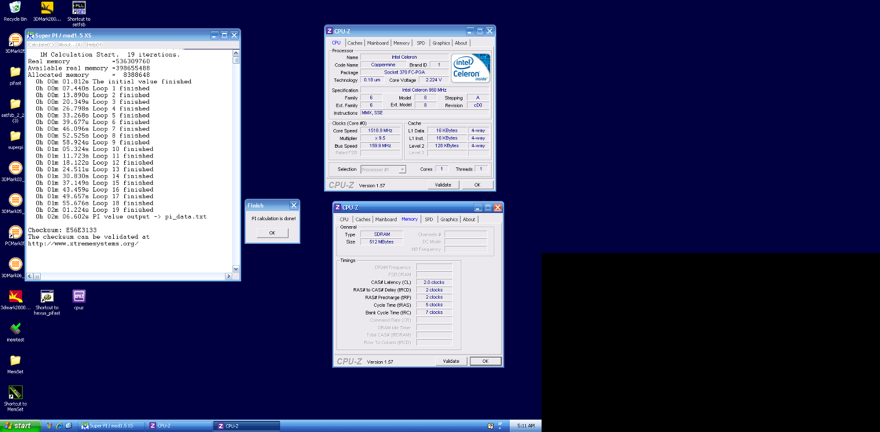Image resolution: width=880 pixels, height=432 pixels.
Task: Click Validate in the bottom CPU-Z Memory window
Action: point(452,361)
